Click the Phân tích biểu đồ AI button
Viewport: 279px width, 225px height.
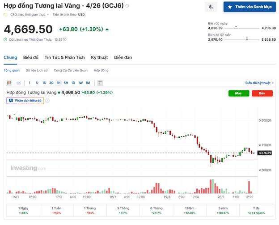click(25, 101)
